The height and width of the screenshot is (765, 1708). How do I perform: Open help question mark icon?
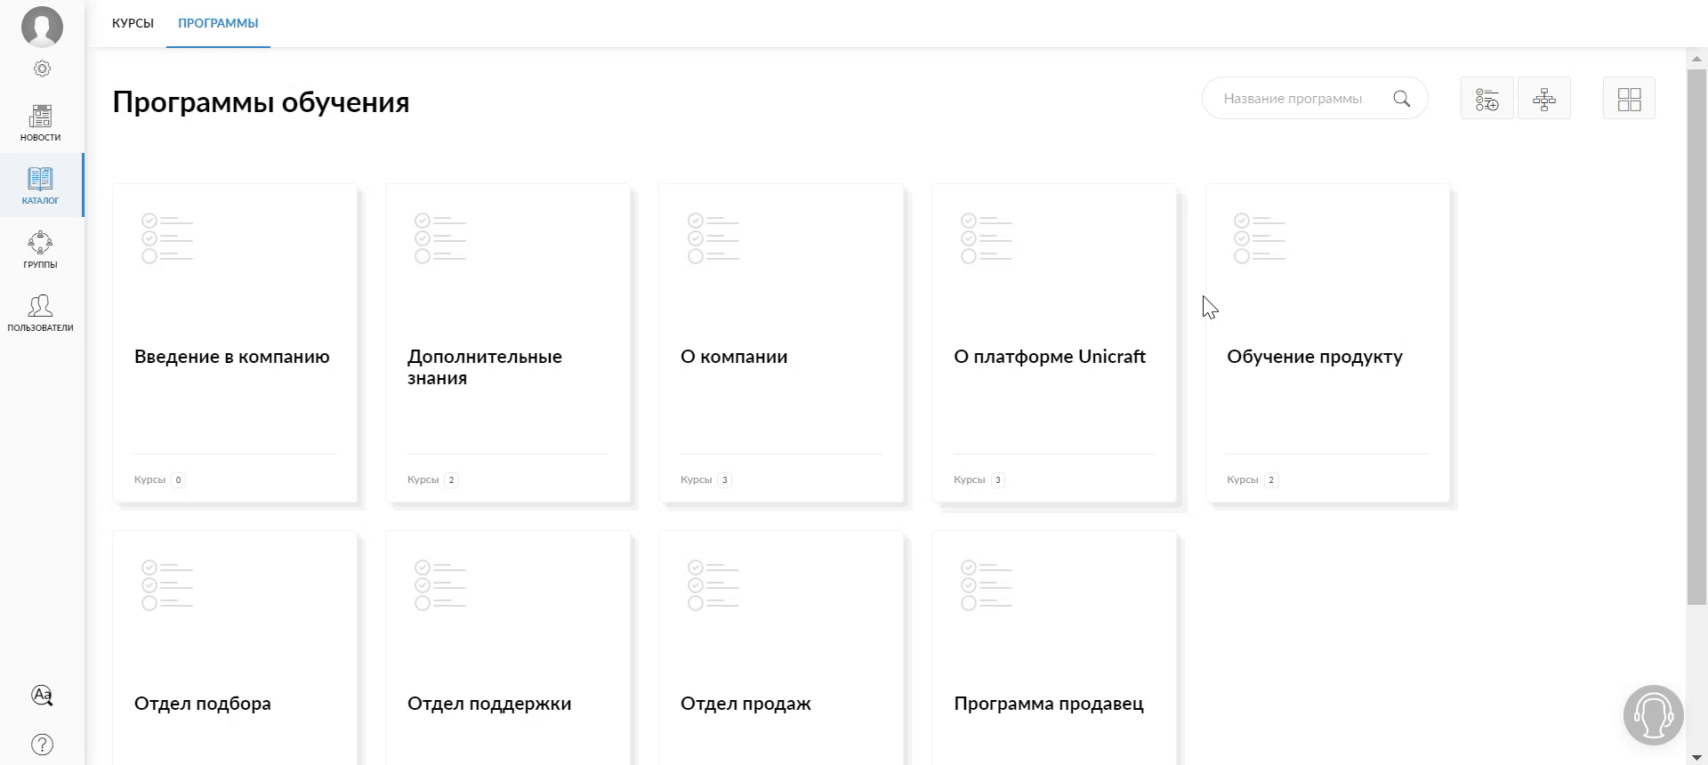click(42, 745)
